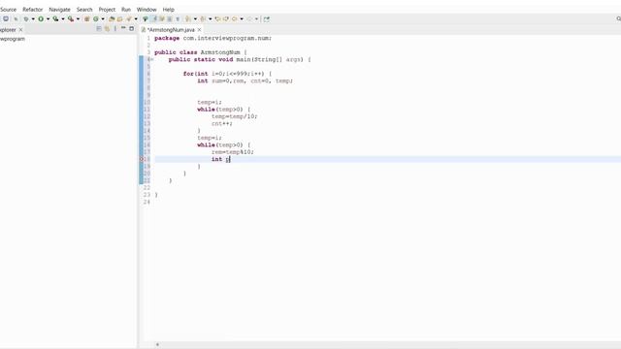The height and width of the screenshot is (349, 621).
Task: Open the External Tools dropdown arrow
Action: (78, 18)
